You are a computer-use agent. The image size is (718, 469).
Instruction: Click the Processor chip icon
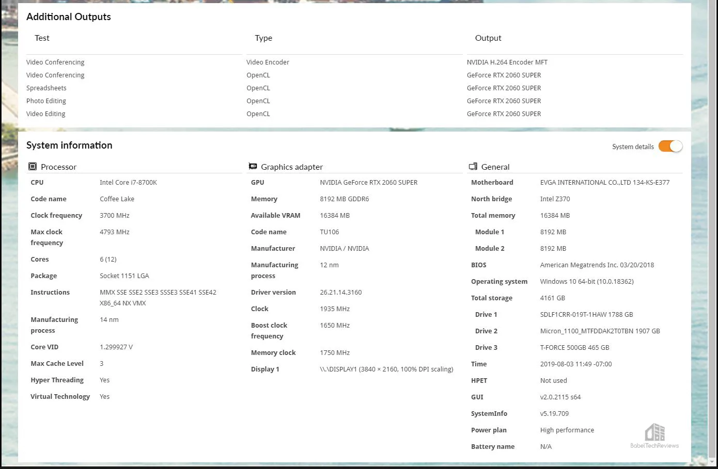tap(33, 167)
